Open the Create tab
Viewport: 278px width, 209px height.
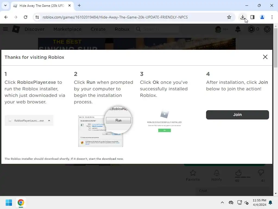[98, 29]
